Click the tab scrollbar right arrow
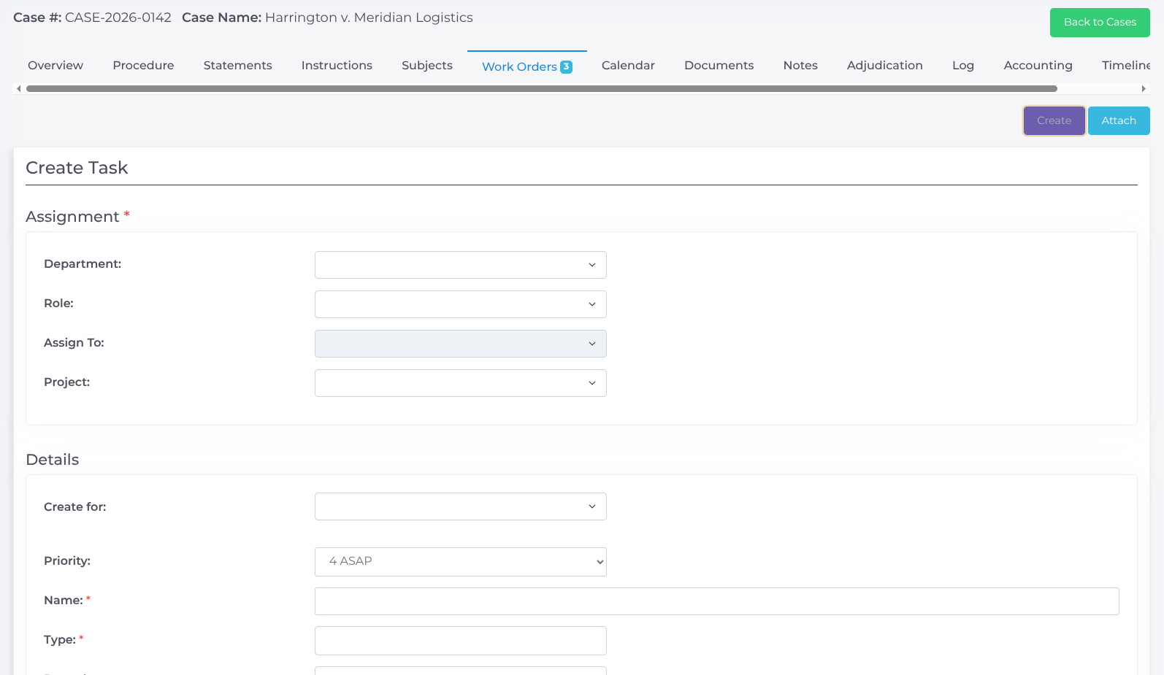Image resolution: width=1164 pixels, height=675 pixels. click(1144, 89)
